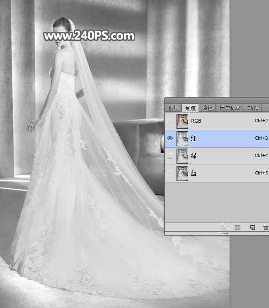269x308 pixels.
Task: Select the 通道 (Channels) tab
Action: click(191, 108)
